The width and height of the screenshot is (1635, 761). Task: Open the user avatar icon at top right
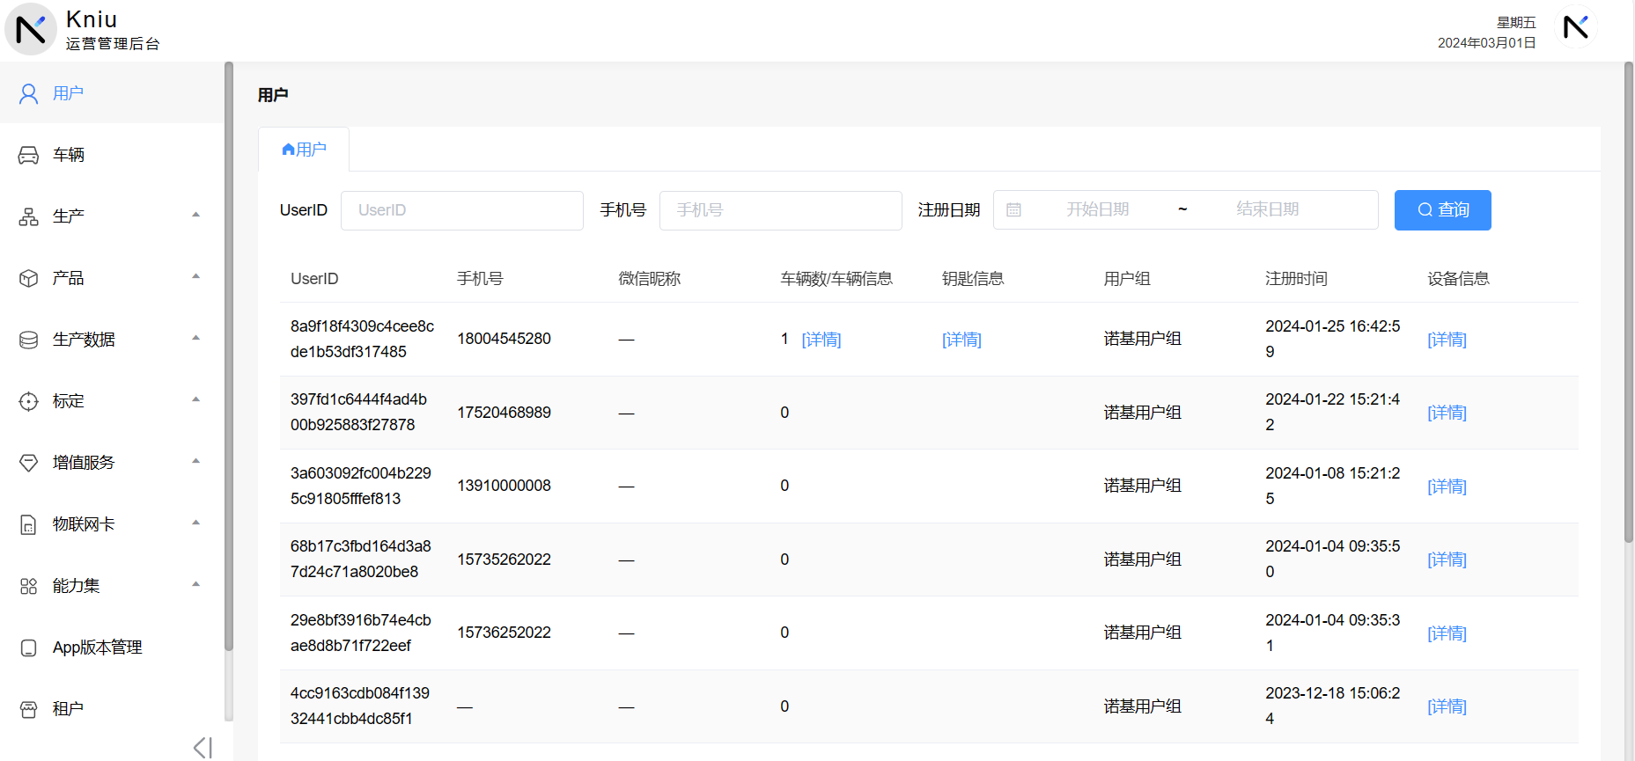(x=1575, y=27)
